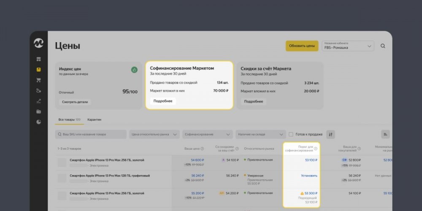Open the filter settings sliders icon

pos(330,134)
